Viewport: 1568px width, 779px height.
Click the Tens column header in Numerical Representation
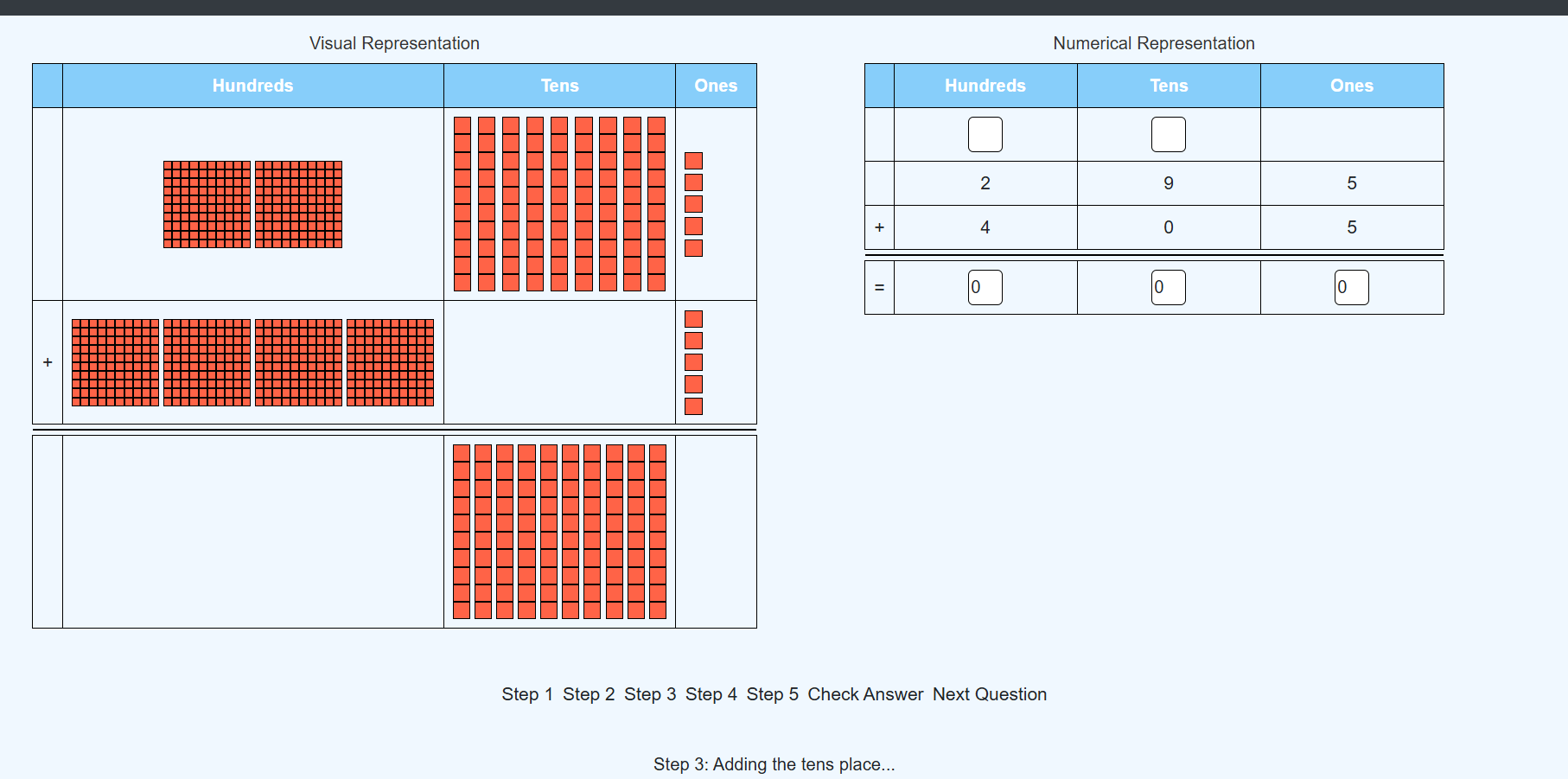[1168, 85]
